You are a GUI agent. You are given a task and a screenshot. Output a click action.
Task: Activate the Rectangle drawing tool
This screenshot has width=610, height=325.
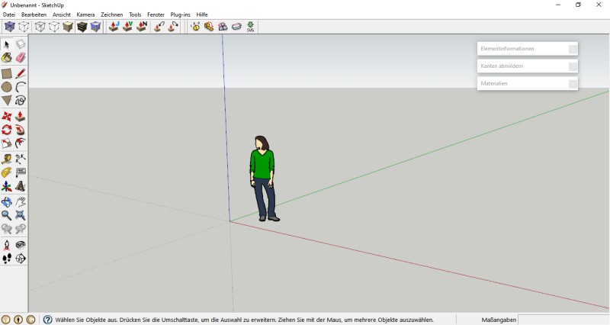point(7,73)
